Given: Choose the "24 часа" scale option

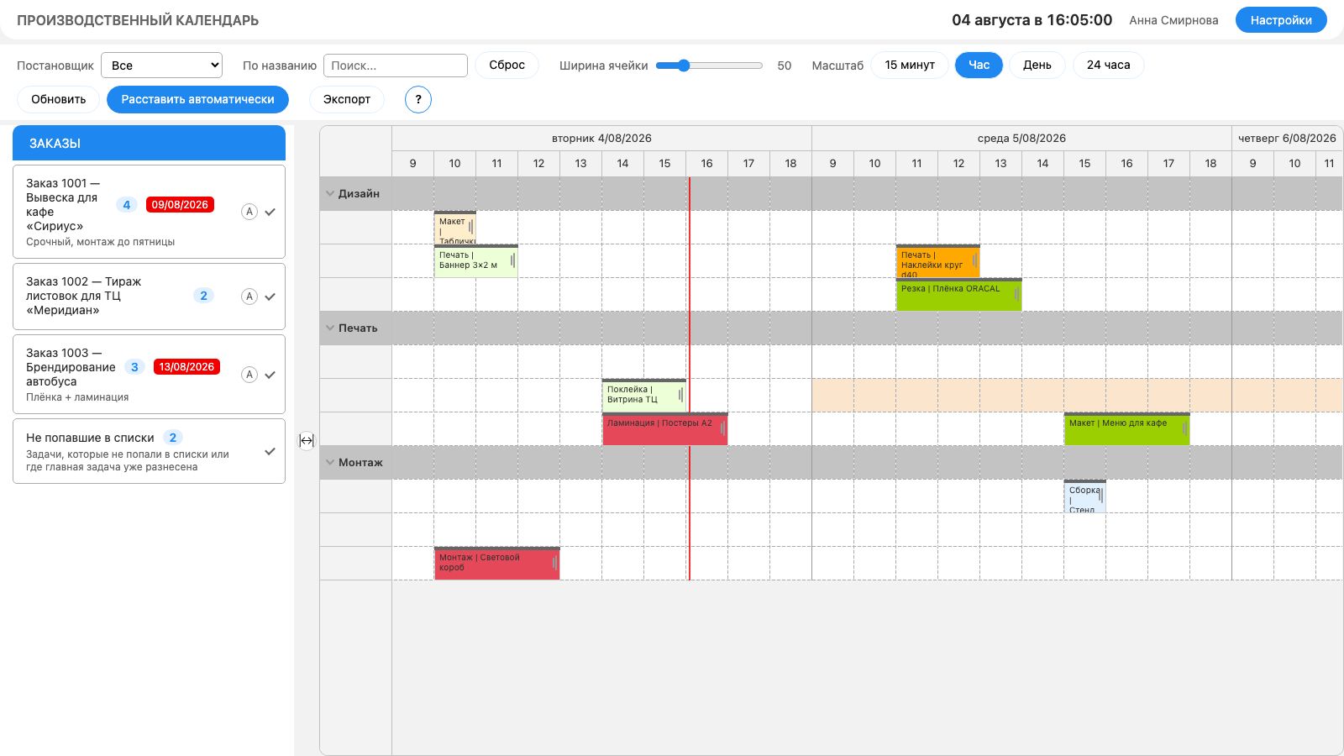Looking at the screenshot, I should tap(1108, 65).
